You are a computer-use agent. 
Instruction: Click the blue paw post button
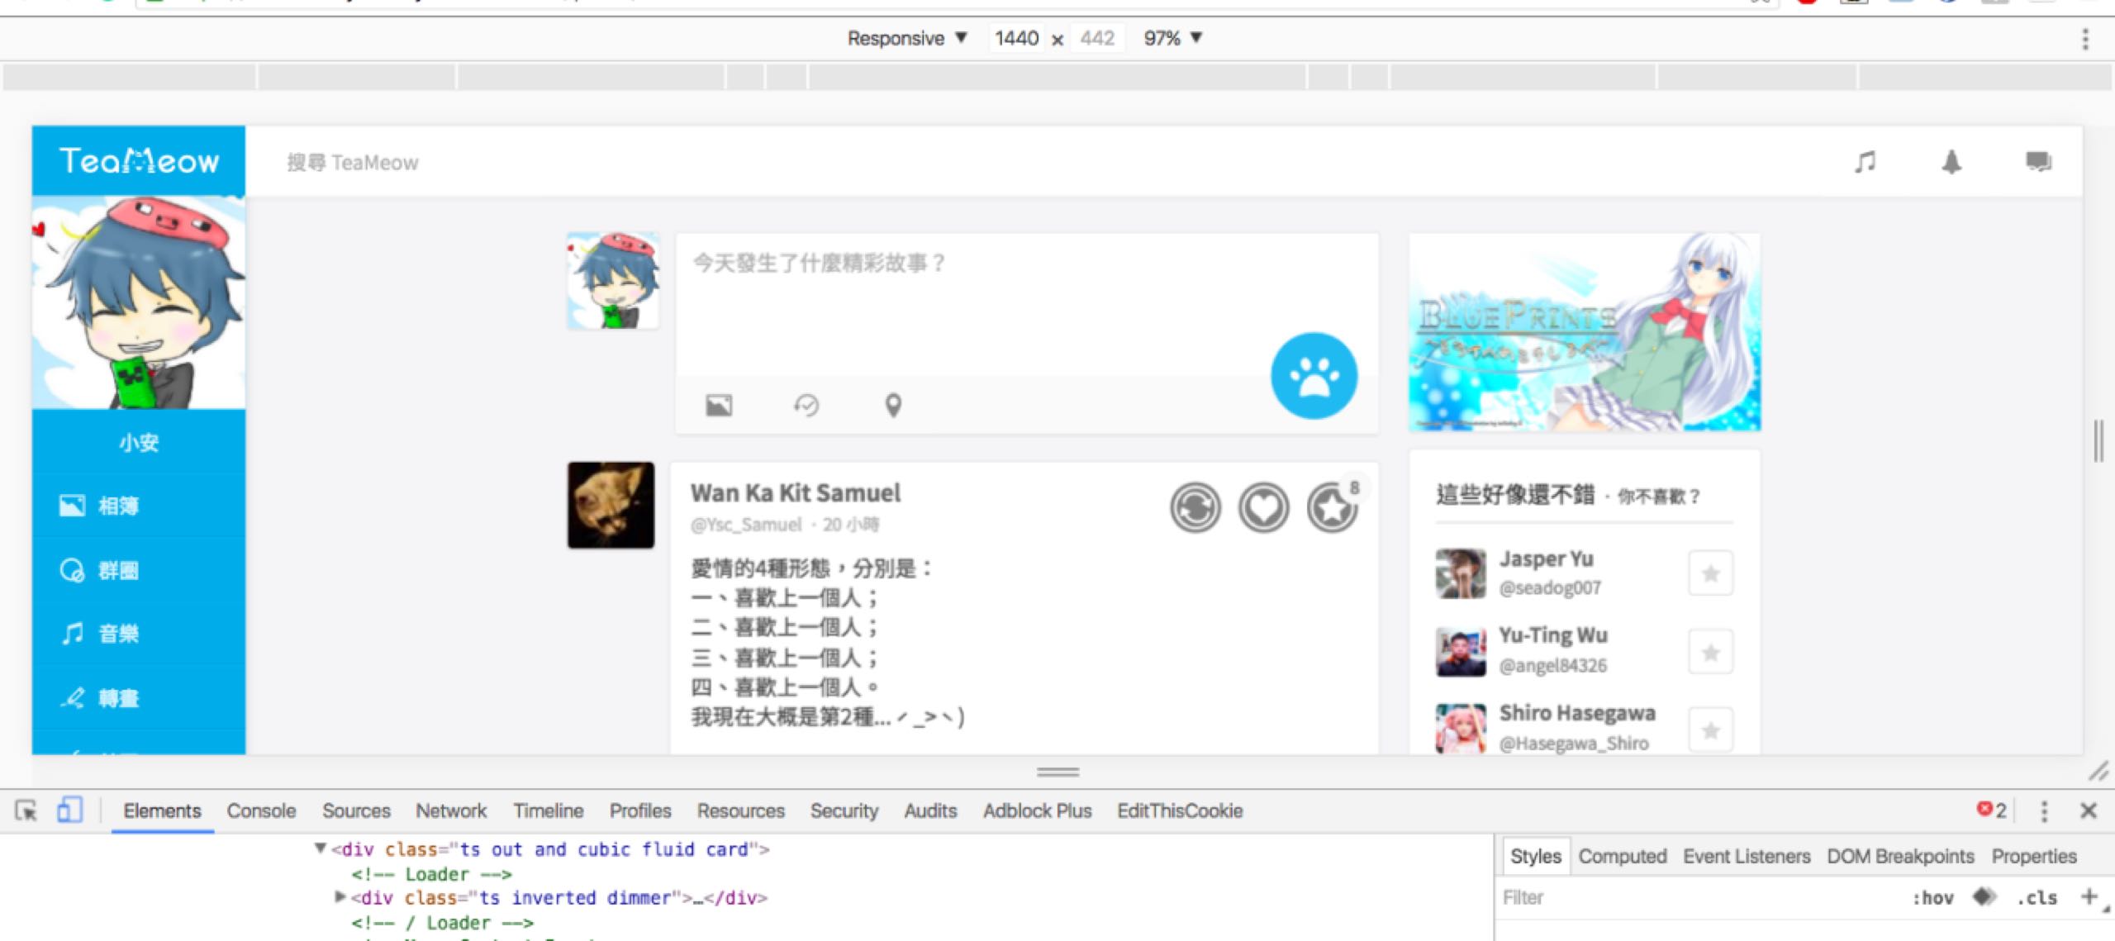pos(1314,377)
